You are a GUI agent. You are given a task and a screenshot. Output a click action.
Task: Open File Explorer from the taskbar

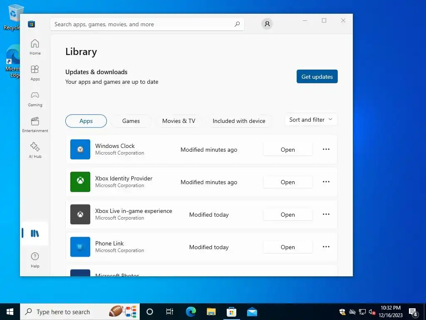tap(211, 312)
